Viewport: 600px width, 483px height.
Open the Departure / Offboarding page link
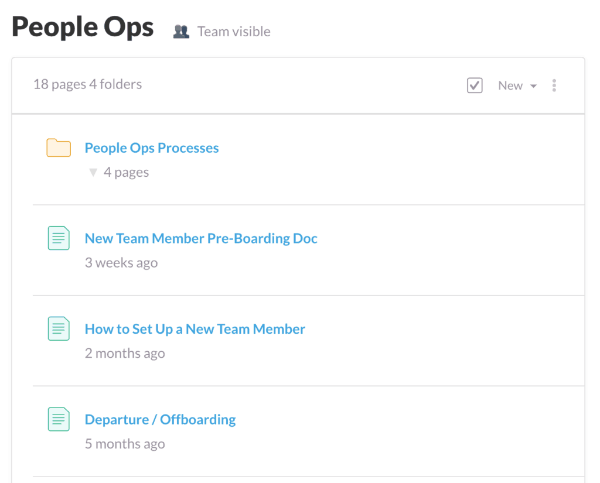click(160, 420)
